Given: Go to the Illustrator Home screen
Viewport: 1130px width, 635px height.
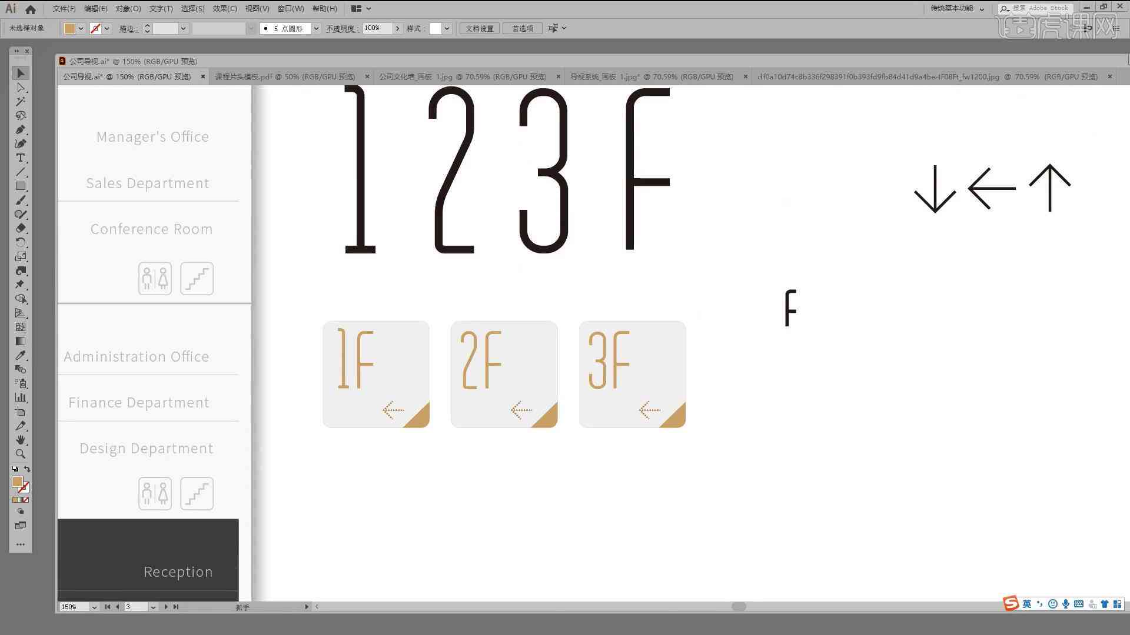Looking at the screenshot, I should point(31,9).
